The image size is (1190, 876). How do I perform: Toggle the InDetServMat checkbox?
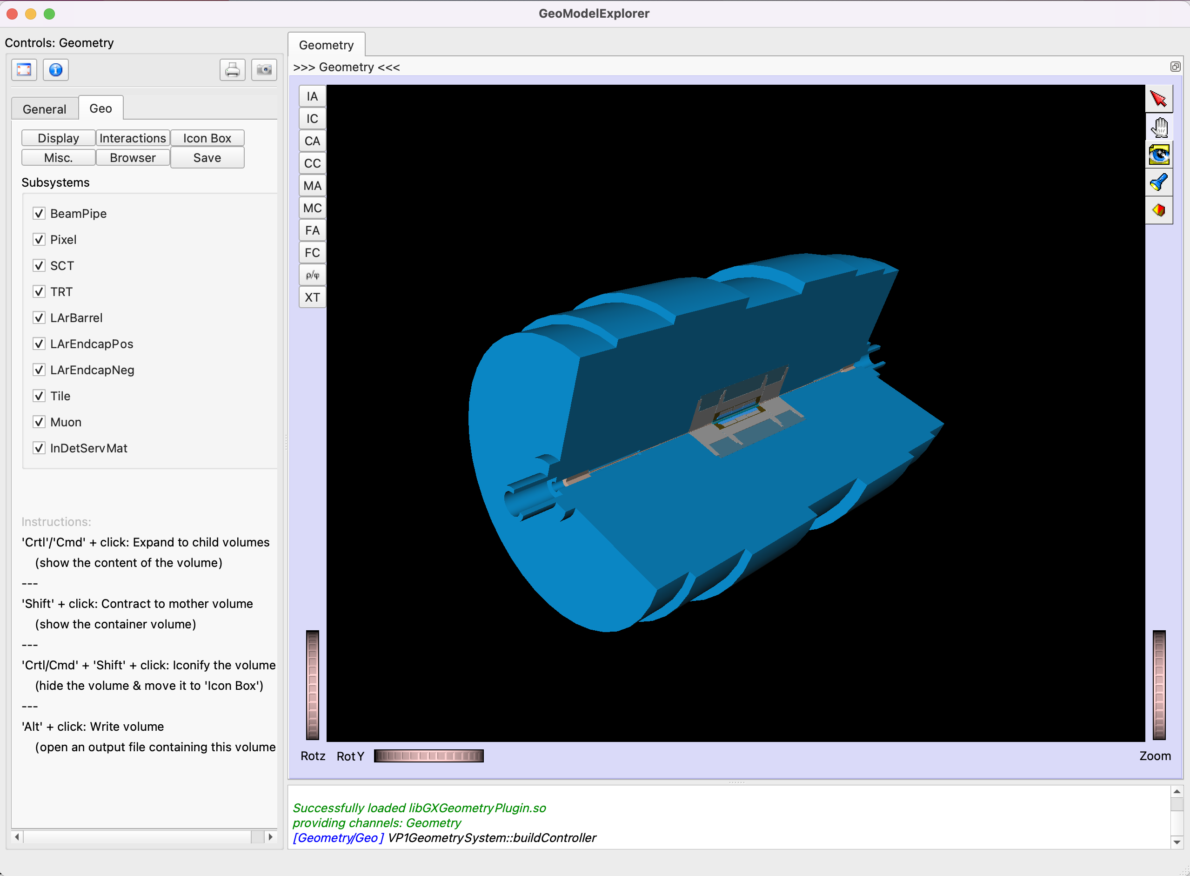pyautogui.click(x=39, y=448)
